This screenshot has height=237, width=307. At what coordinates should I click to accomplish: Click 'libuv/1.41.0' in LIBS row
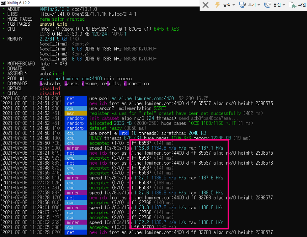54,14
